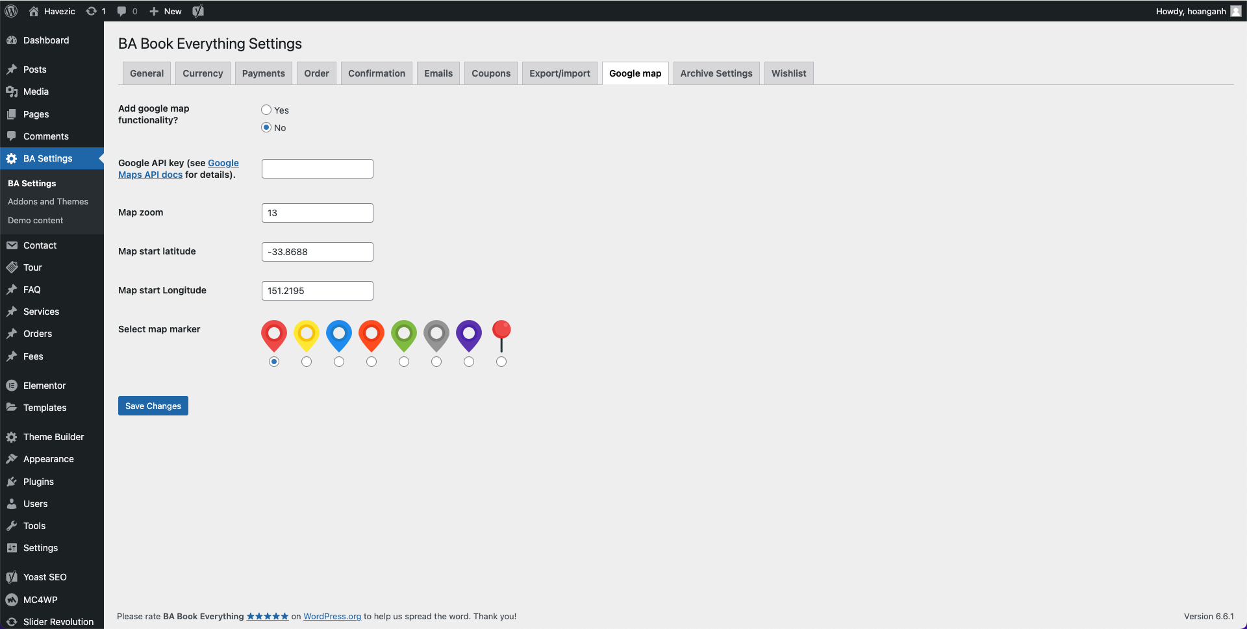Click the Elementor icon in sidebar
Screen dimensions: 1247x629
12,386
